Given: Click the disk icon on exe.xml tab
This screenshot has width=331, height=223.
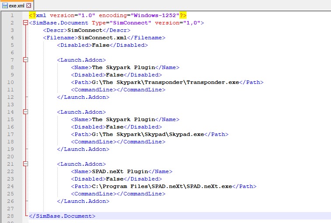Looking at the screenshot, I should click(5, 6).
